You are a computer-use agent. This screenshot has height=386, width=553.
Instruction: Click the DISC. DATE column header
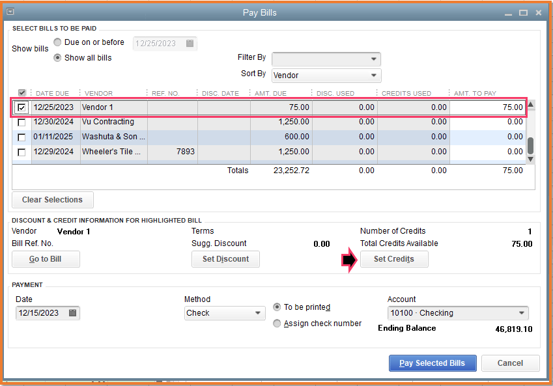[x=220, y=94]
